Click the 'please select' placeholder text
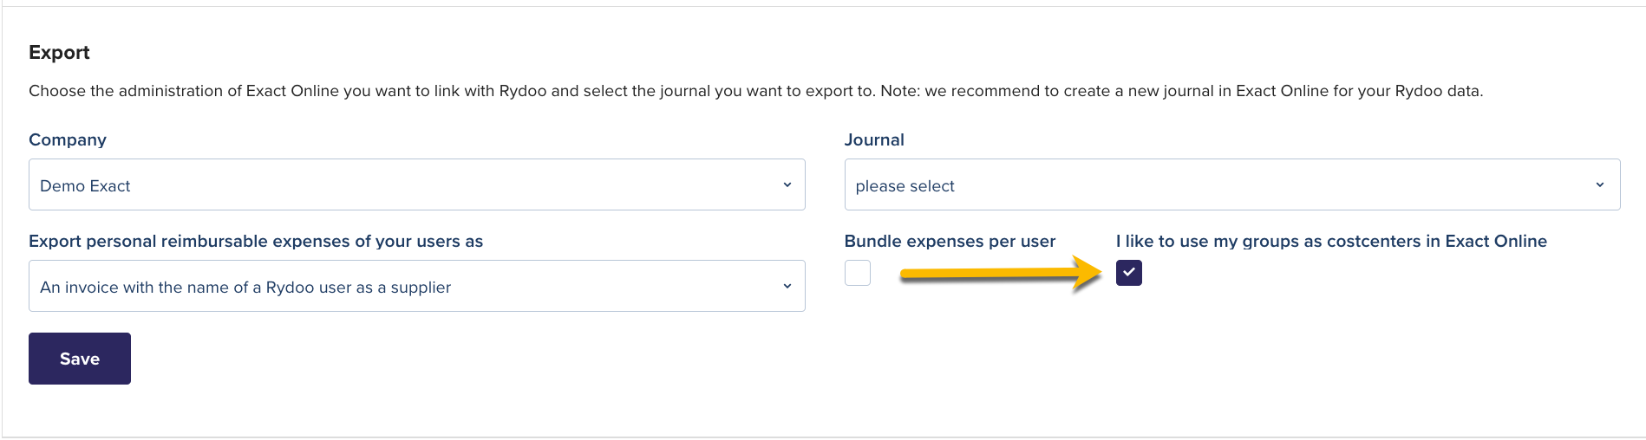This screenshot has height=440, width=1646. [x=905, y=186]
